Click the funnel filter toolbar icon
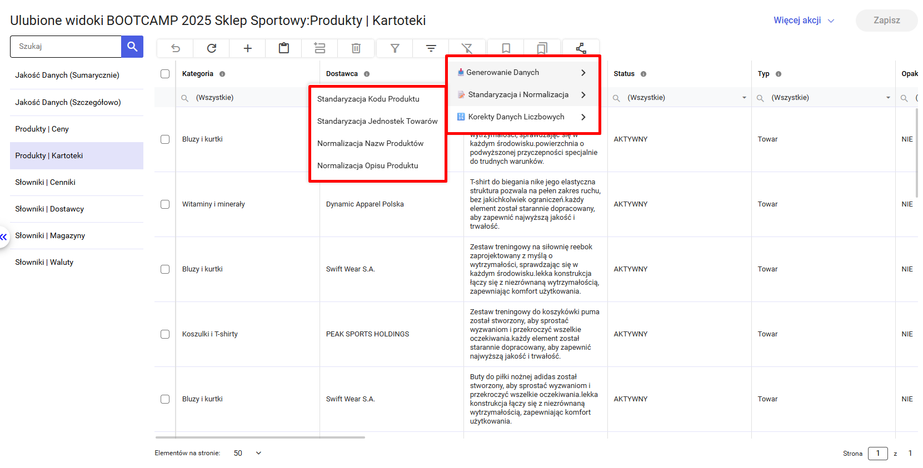Screen dimensions: 923x468 395,48
